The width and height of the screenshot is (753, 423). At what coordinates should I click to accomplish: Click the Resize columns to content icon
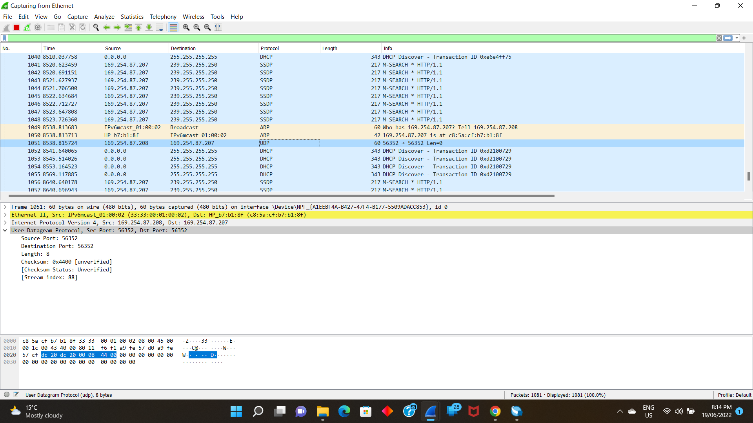[x=218, y=27]
